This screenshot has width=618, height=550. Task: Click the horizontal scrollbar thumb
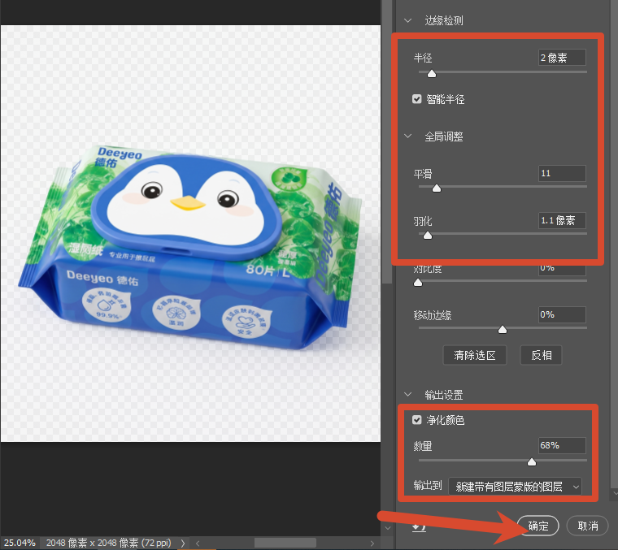(285, 543)
